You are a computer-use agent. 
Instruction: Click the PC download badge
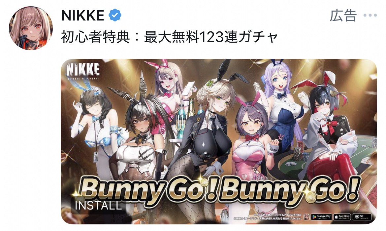[x=362, y=217]
